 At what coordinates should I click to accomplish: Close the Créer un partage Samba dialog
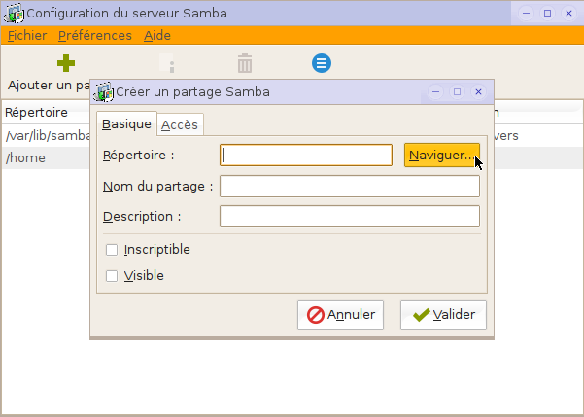[479, 91]
